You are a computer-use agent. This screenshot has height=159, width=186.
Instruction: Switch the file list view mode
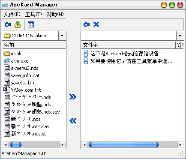[x=31, y=24]
